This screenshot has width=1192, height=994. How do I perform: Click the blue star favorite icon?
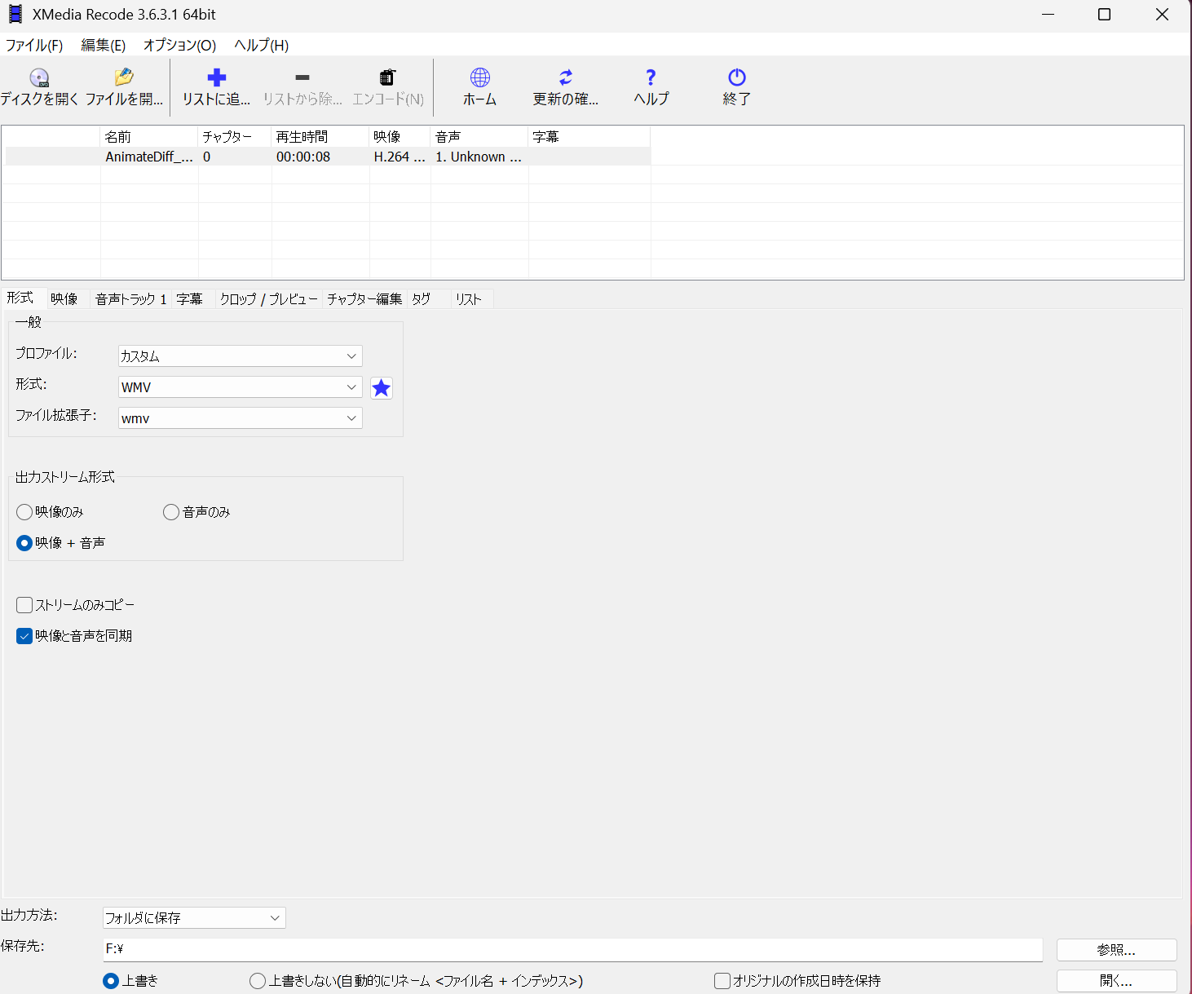coord(381,388)
